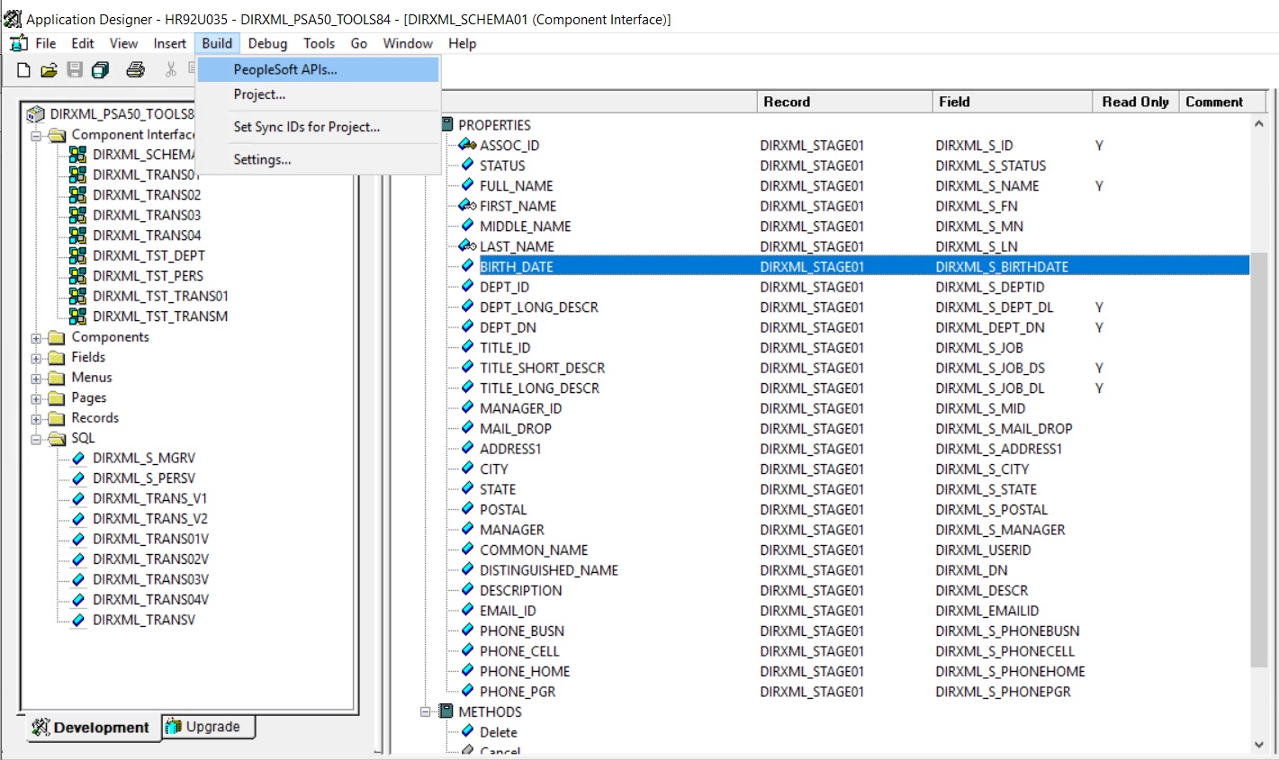Click the Comment column header
The width and height of the screenshot is (1279, 760).
tap(1222, 102)
